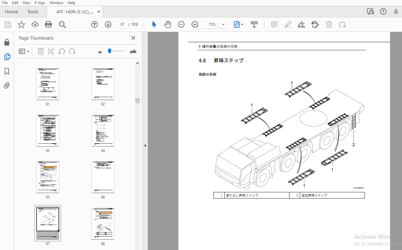Viewport: 402px width, 250px height.
Task: Reduce thumbnail size with small mountain icon
Action: (x=100, y=52)
